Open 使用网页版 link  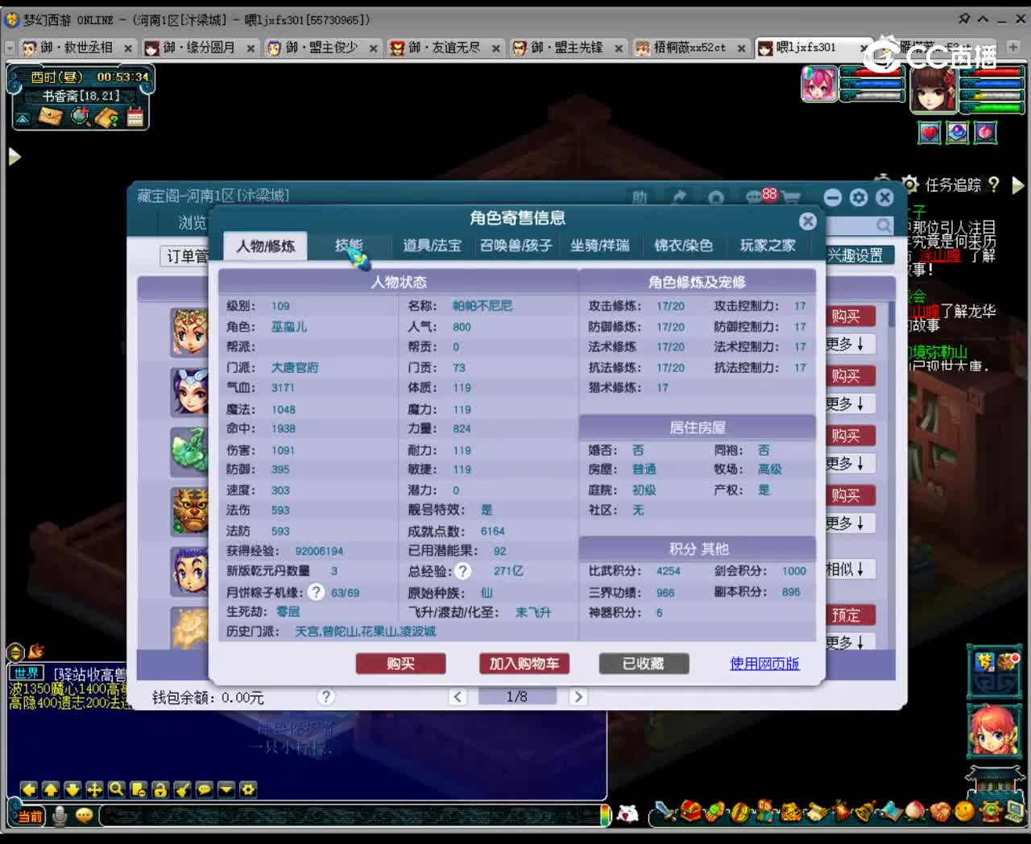click(x=764, y=664)
